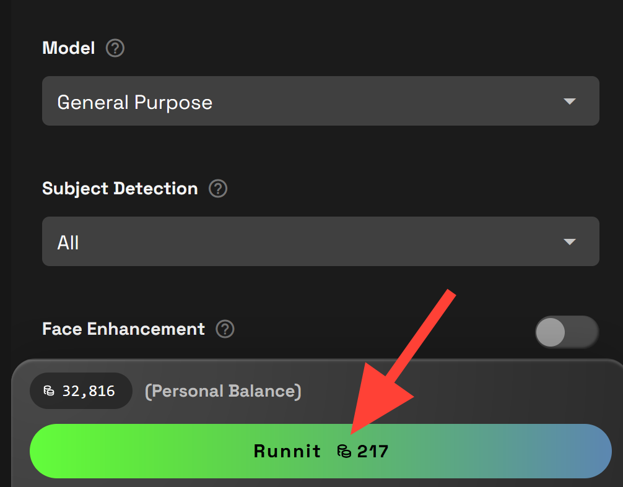Viewport: 623px width, 487px height.
Task: Click the 32,816 credits balance badge
Action: 81,391
